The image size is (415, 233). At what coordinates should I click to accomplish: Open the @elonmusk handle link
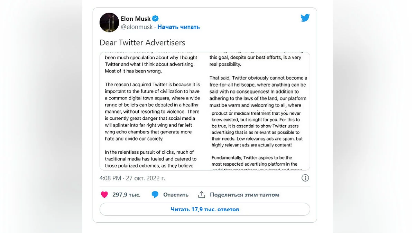pyautogui.click(x=136, y=27)
